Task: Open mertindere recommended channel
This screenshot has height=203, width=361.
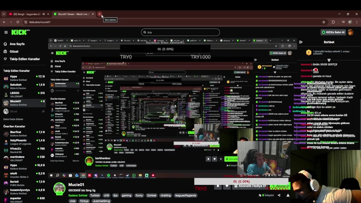Action: 24,159
